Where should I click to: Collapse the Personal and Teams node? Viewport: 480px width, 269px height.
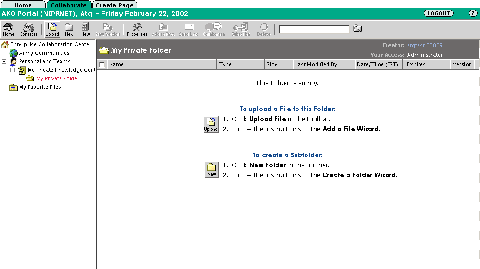coord(4,62)
